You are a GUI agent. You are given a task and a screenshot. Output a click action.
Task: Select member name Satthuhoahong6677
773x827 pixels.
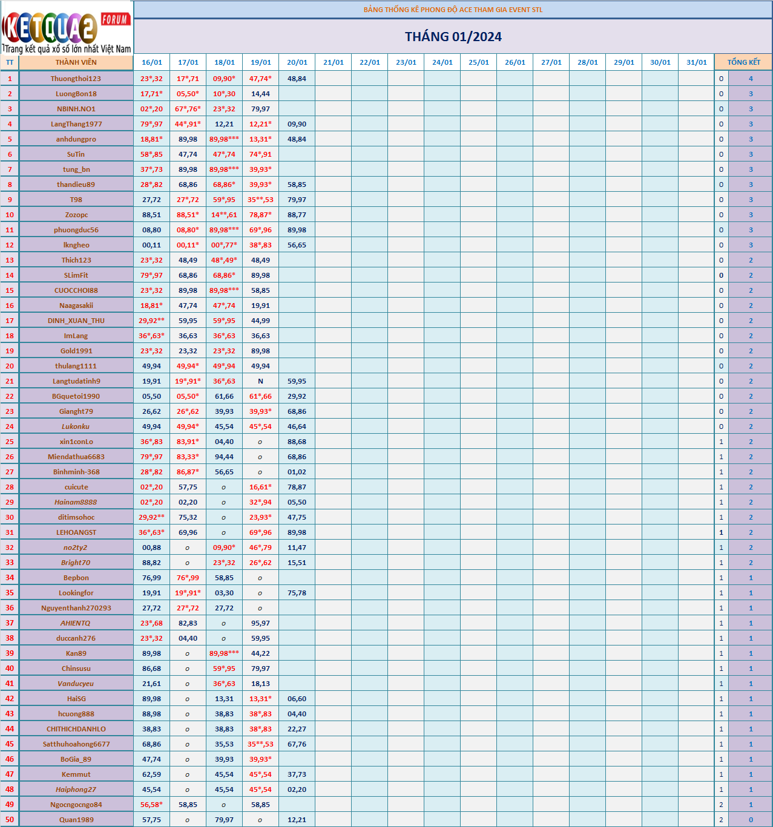click(x=76, y=744)
